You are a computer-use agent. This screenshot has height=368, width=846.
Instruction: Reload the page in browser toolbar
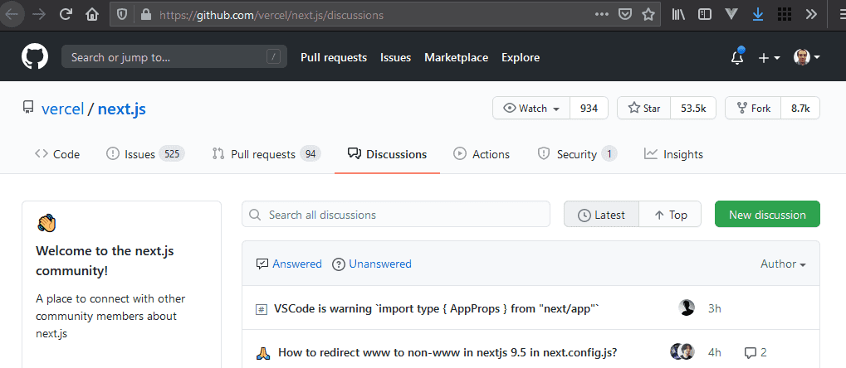point(66,14)
